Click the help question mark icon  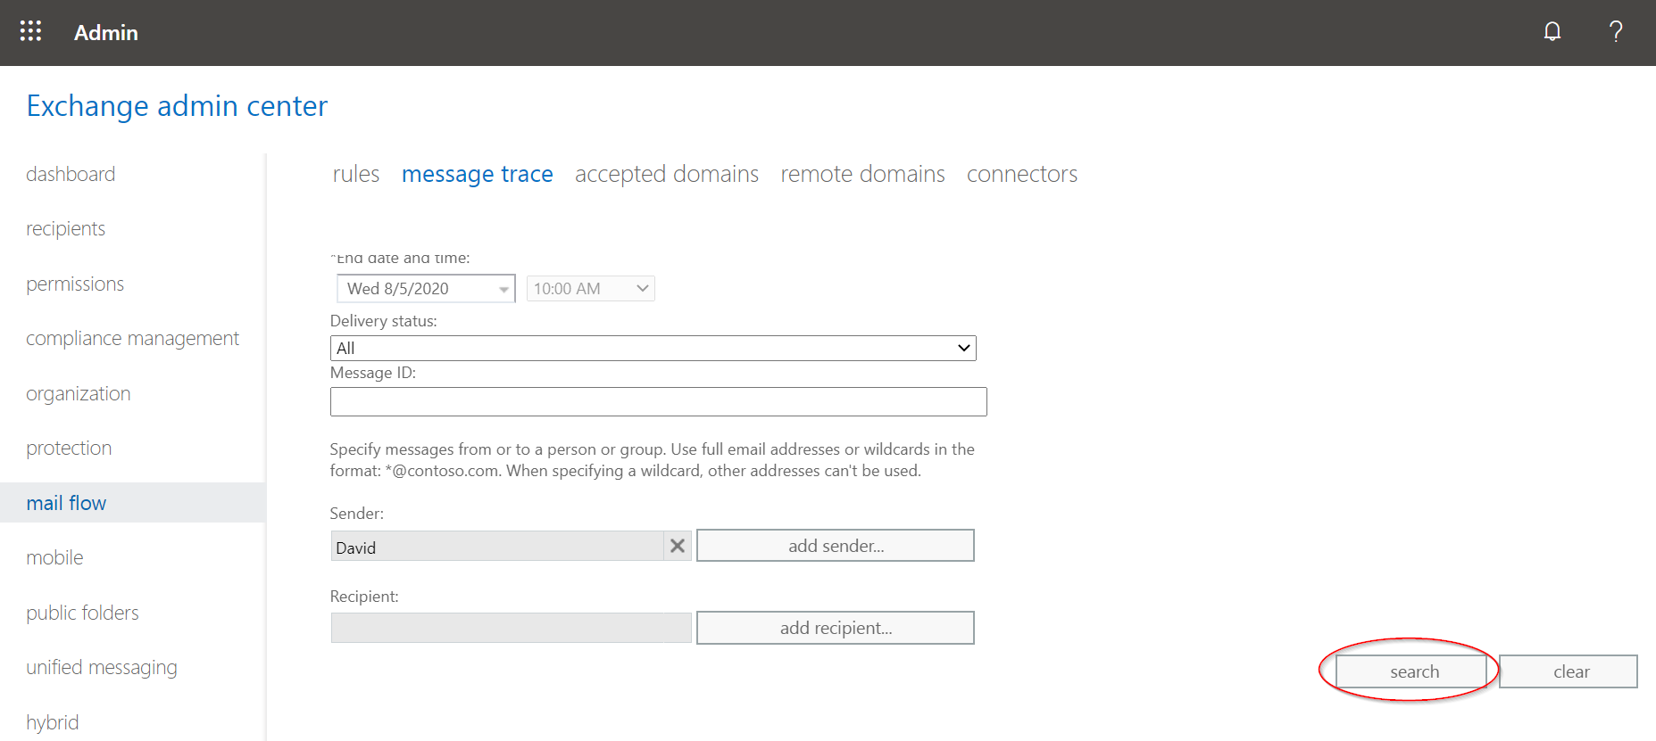1615,32
